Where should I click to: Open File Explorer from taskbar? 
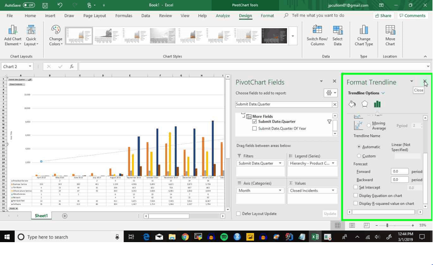[172, 237]
